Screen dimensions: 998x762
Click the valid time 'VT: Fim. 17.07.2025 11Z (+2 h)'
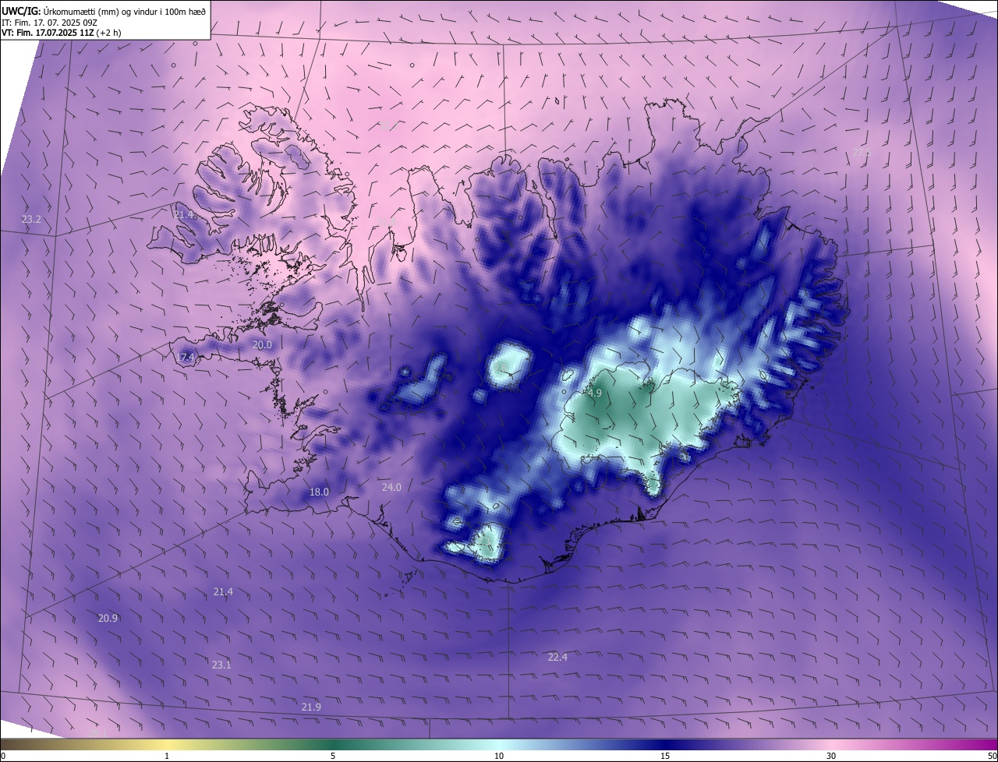61,33
